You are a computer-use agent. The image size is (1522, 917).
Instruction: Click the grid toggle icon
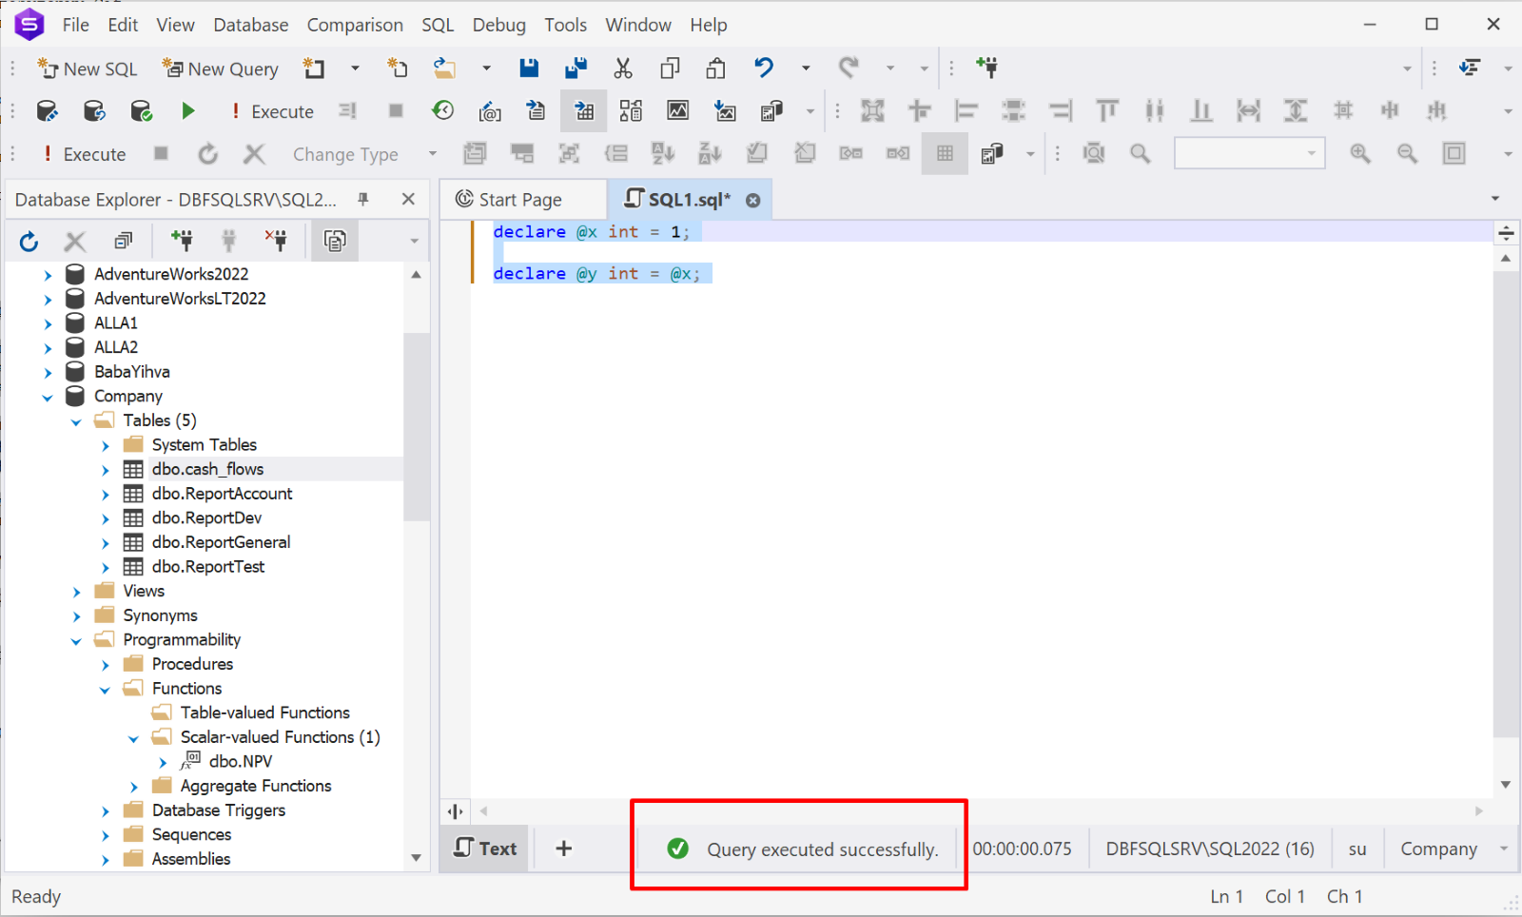(945, 153)
